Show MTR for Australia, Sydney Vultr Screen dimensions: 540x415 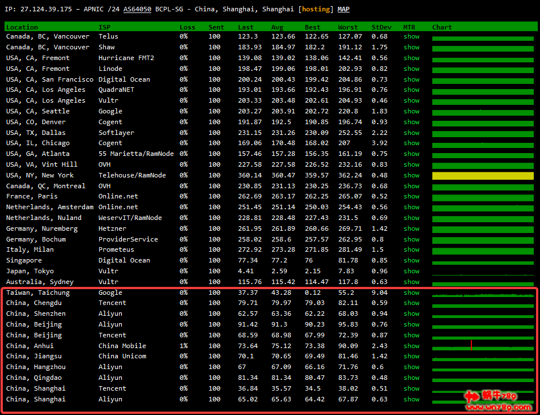pos(411,282)
